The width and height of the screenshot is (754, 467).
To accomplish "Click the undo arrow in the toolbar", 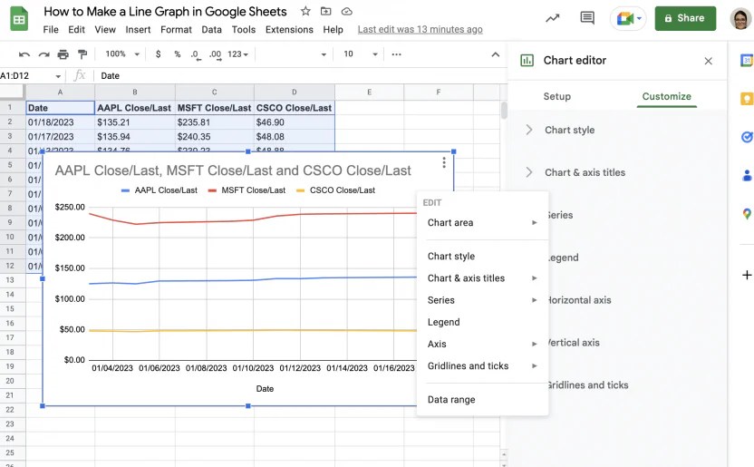I will (x=24, y=54).
